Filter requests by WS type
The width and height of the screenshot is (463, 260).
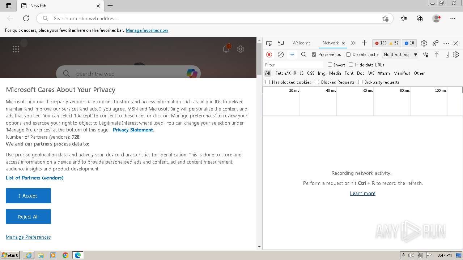tap(371, 73)
